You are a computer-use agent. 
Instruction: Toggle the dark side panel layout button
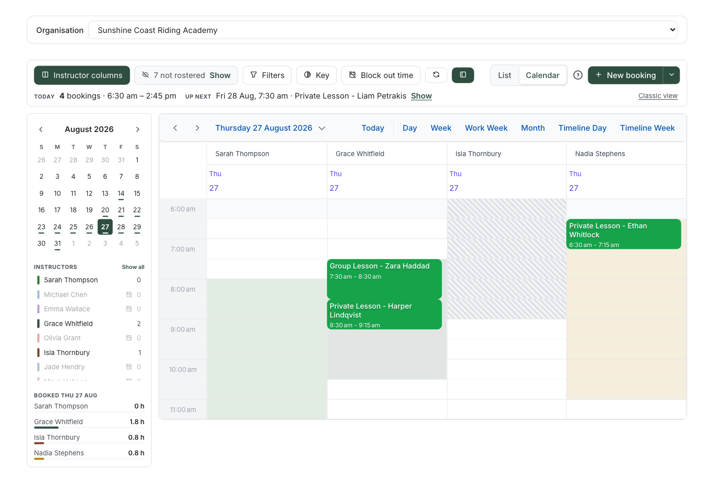coord(463,75)
